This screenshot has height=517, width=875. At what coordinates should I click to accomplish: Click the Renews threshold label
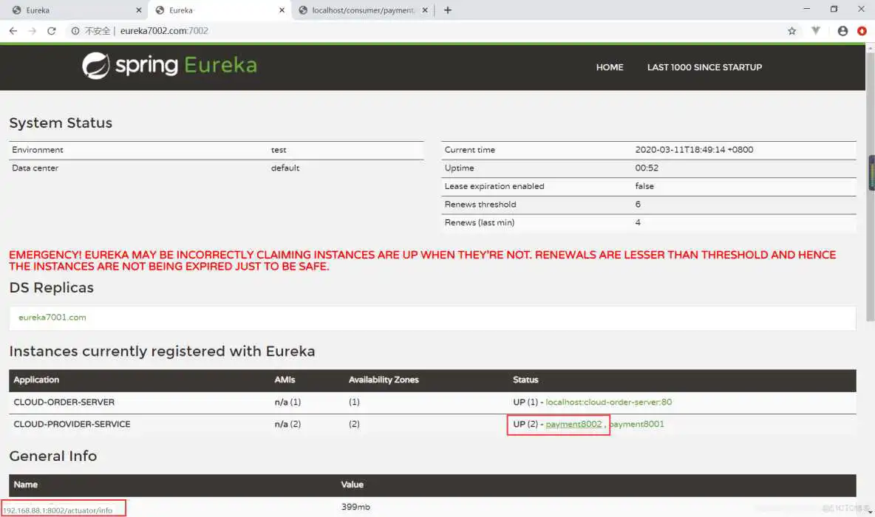pyautogui.click(x=480, y=205)
